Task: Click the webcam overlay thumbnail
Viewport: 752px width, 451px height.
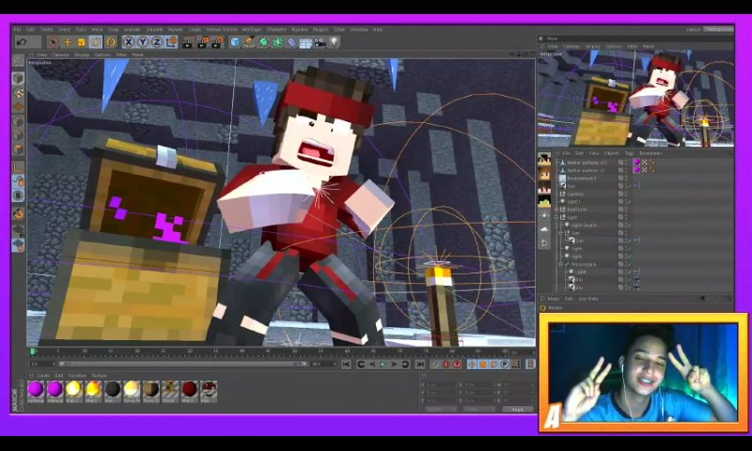Action: coord(643,372)
